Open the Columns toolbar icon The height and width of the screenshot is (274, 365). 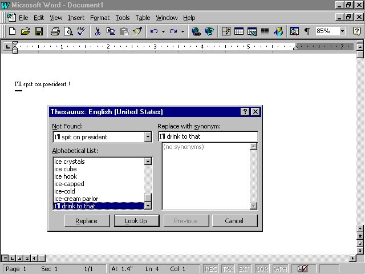point(265,31)
